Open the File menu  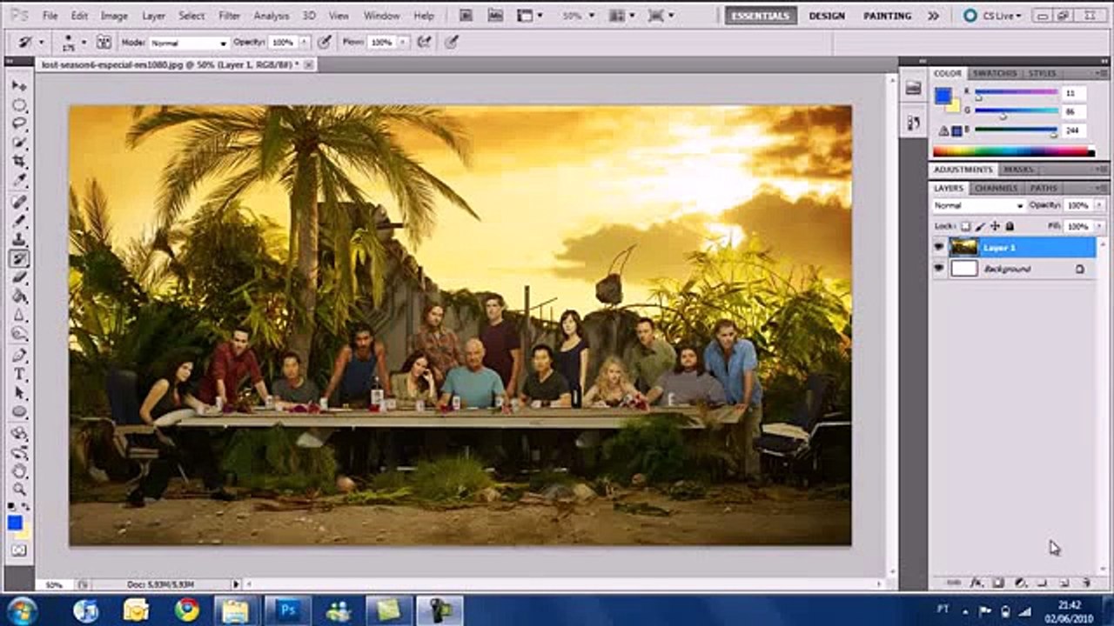click(50, 16)
